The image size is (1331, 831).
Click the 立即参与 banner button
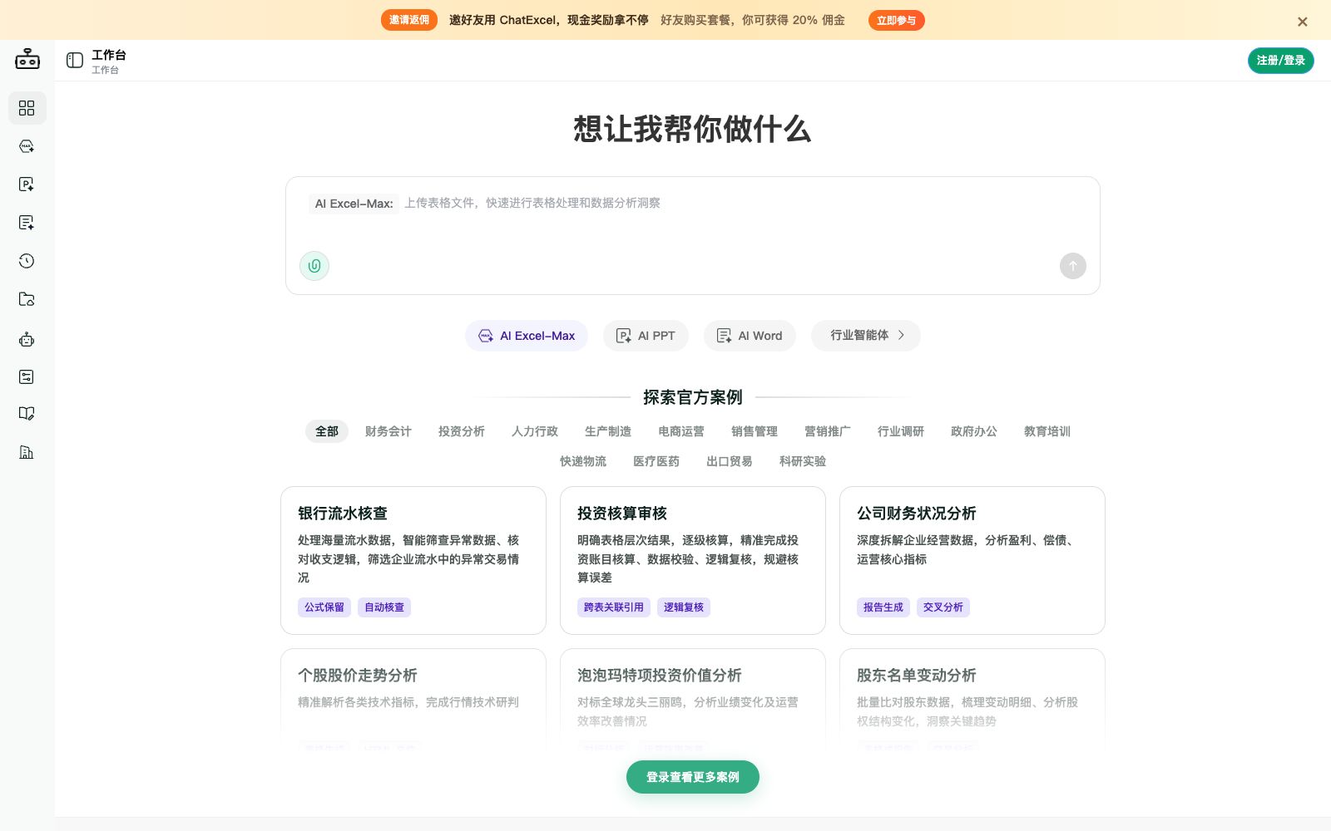point(896,20)
